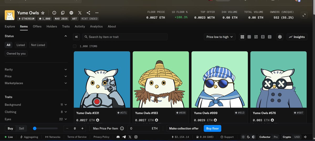Open Terms of Service link
Viewport: 315px width, 141px height.
77,137
